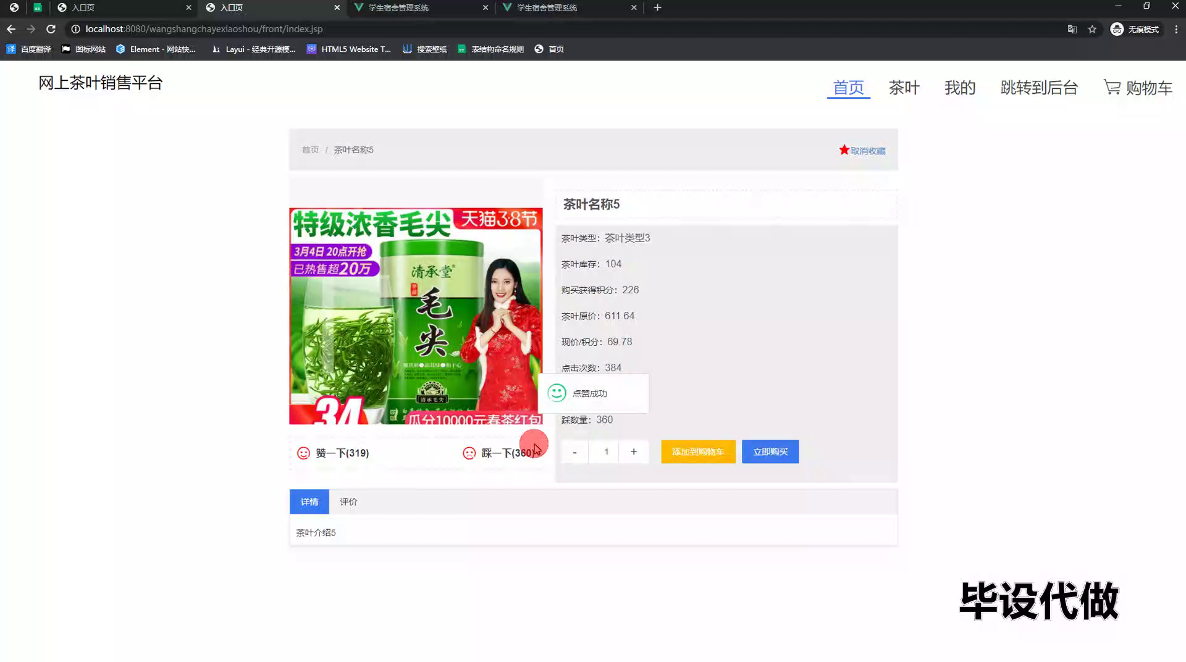Close the first 学生宿舍管理系统 tab
The image size is (1186, 662).
point(485,7)
